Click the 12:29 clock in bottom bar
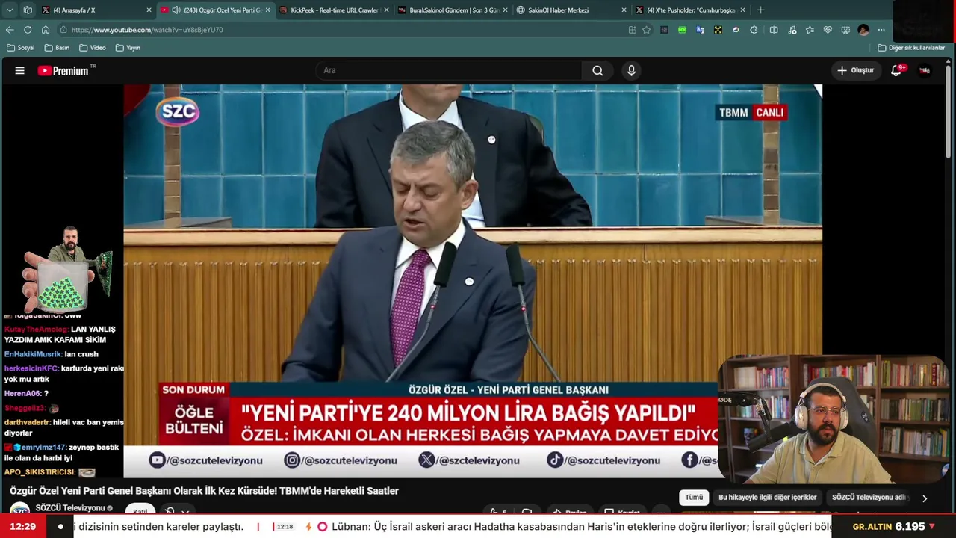Screen dimensions: 956x538 [23, 527]
